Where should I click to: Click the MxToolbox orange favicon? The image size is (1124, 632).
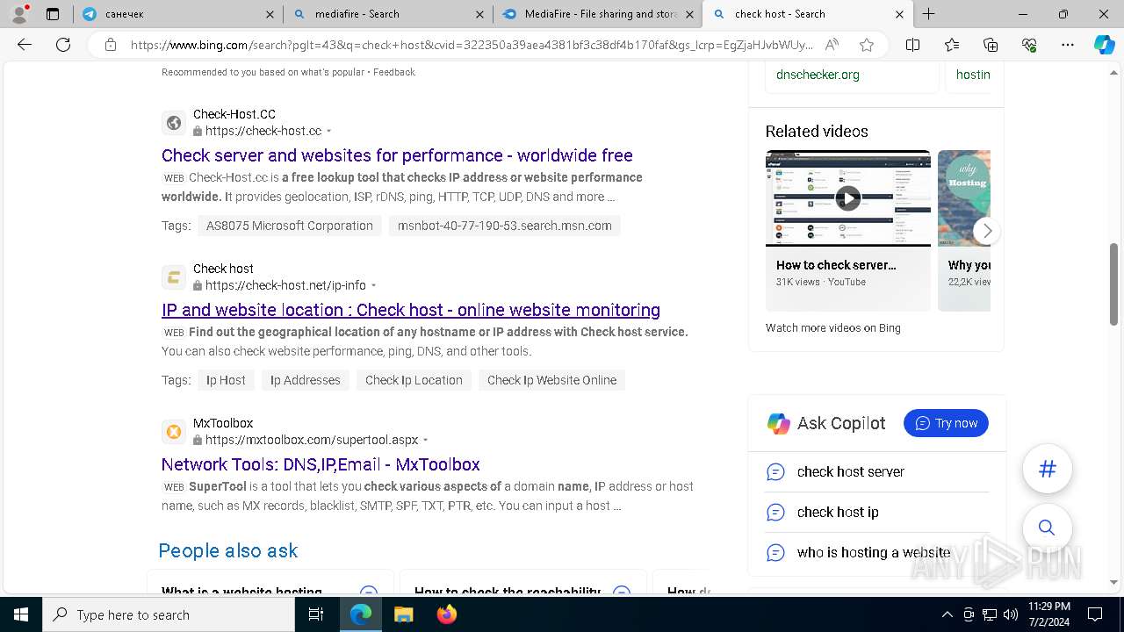[x=174, y=432]
